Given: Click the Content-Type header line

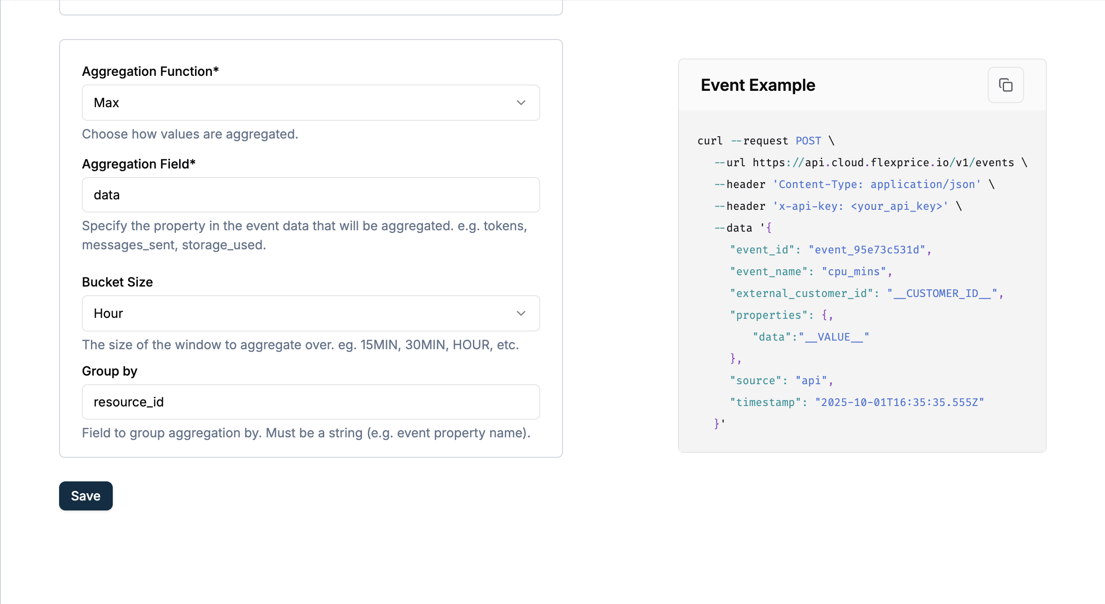Looking at the screenshot, I should [x=854, y=184].
